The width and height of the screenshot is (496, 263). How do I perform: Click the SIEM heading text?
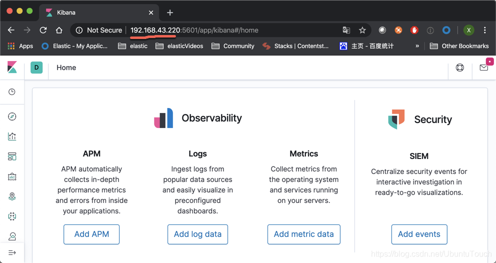point(419,156)
